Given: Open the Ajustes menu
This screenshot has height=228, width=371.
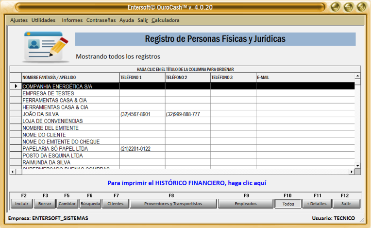Looking at the screenshot, I should click(x=19, y=20).
